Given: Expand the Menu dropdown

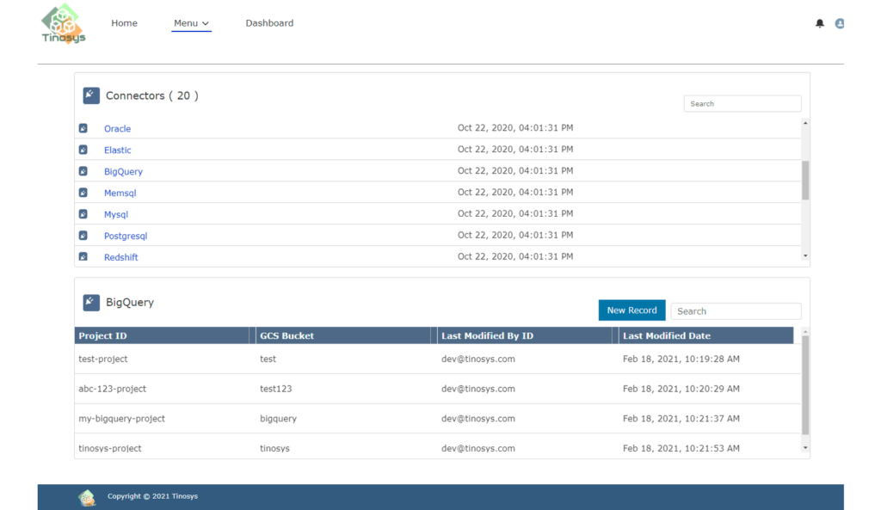Looking at the screenshot, I should coord(191,23).
